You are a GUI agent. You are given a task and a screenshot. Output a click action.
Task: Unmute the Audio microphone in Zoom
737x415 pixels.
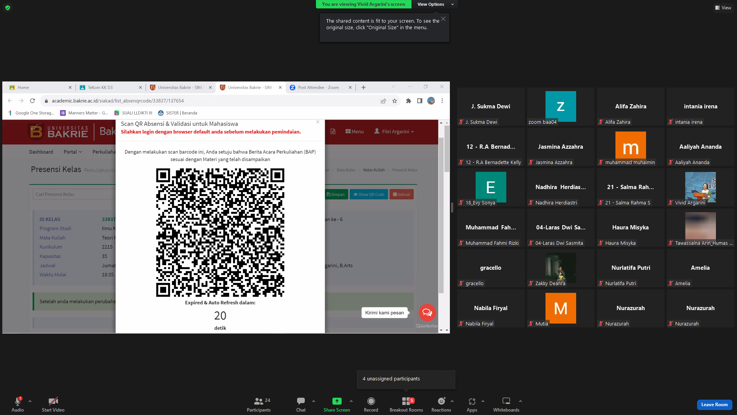[18, 404]
